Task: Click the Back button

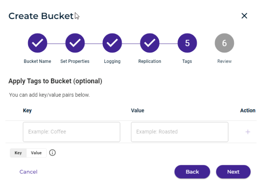Action: [x=192, y=172]
